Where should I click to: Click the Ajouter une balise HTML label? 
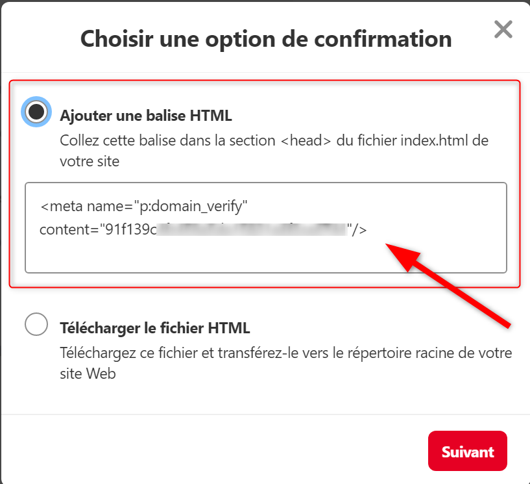[x=146, y=116]
